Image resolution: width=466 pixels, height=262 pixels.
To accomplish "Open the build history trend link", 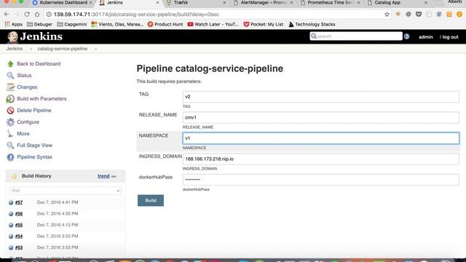I will (x=103, y=176).
